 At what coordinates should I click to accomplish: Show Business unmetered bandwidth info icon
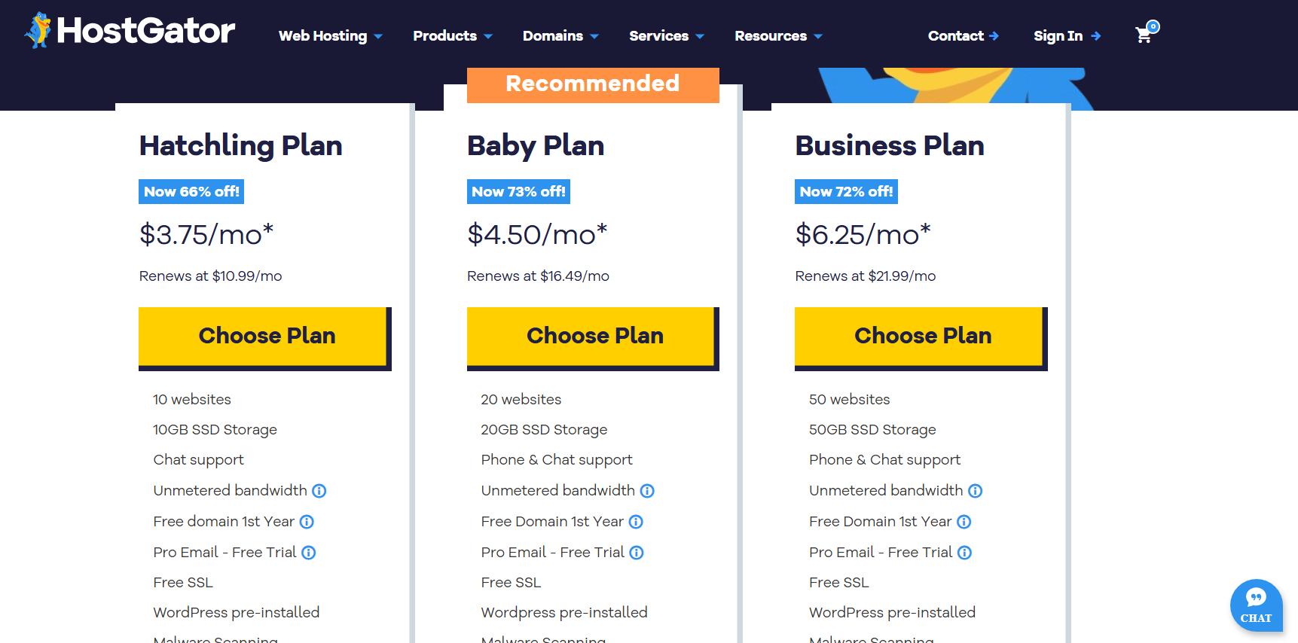[975, 491]
